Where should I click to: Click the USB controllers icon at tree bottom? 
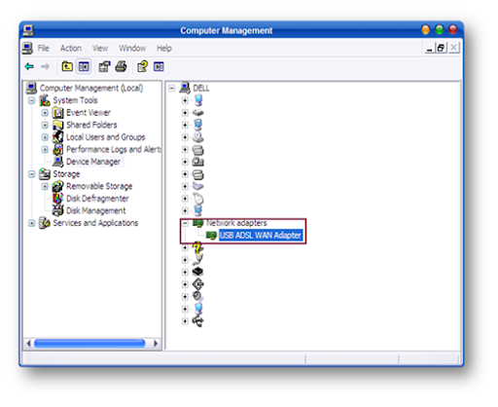click(197, 321)
